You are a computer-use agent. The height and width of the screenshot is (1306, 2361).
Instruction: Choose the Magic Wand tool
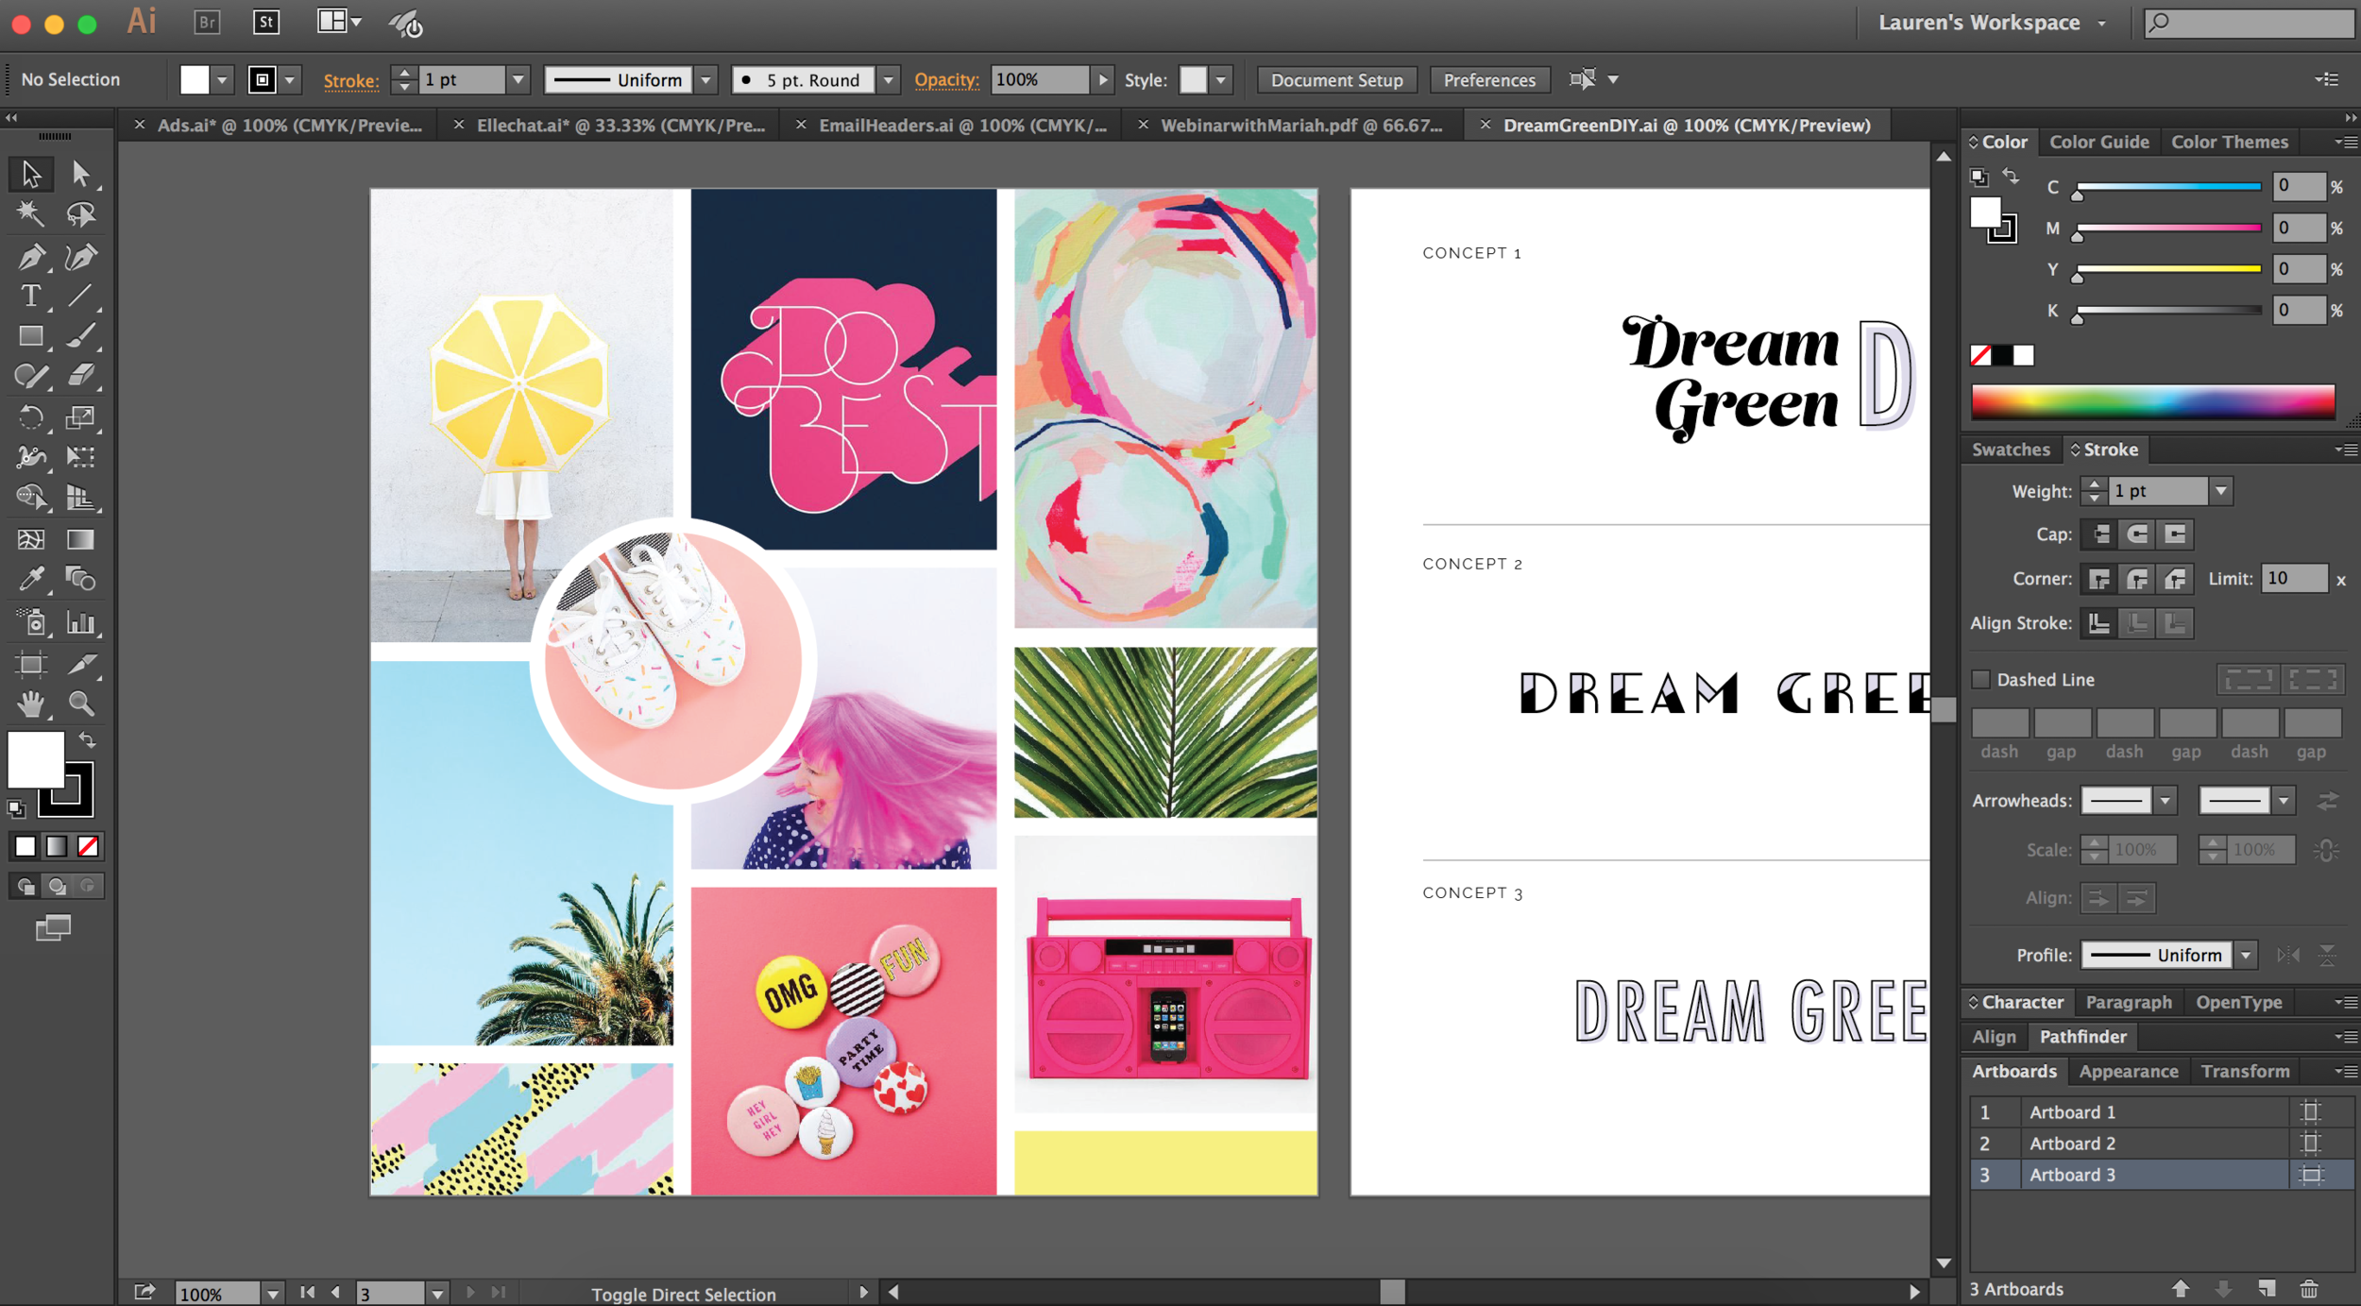30,214
